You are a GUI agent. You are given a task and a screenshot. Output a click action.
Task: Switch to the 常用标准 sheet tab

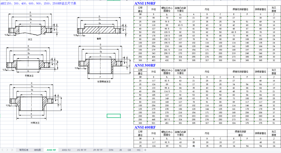tap(24, 150)
